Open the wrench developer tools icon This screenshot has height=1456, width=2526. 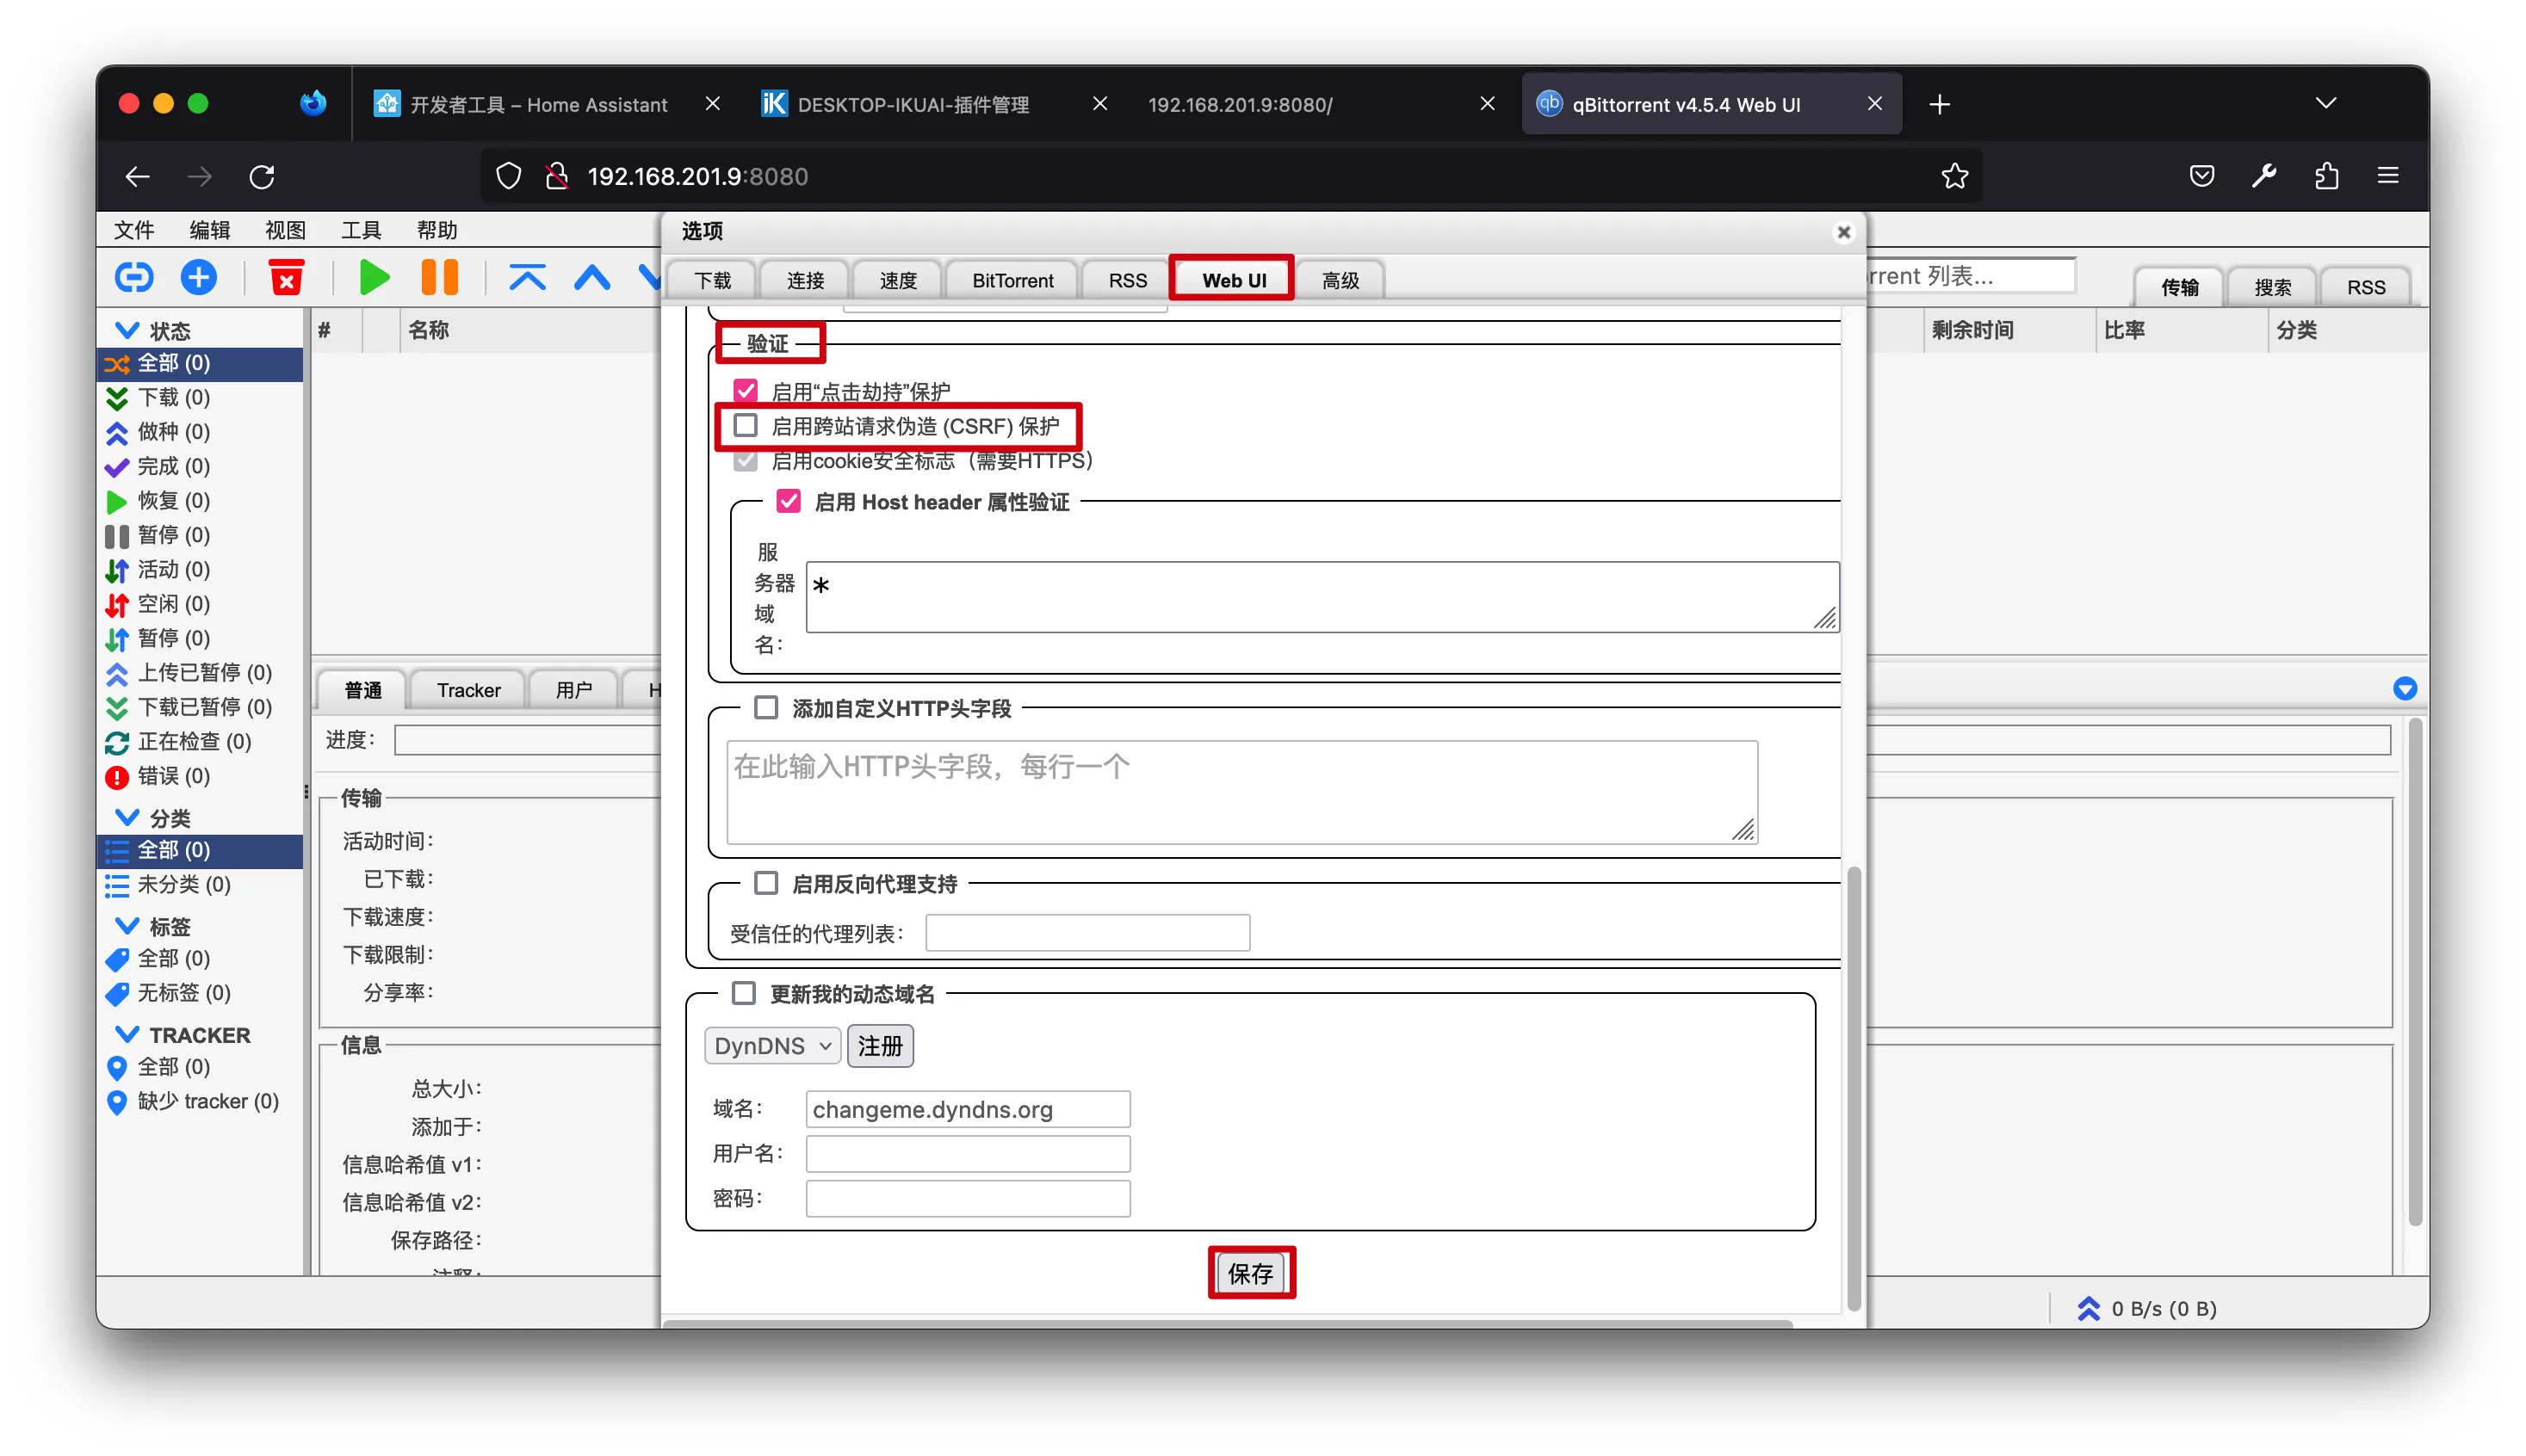(2264, 177)
